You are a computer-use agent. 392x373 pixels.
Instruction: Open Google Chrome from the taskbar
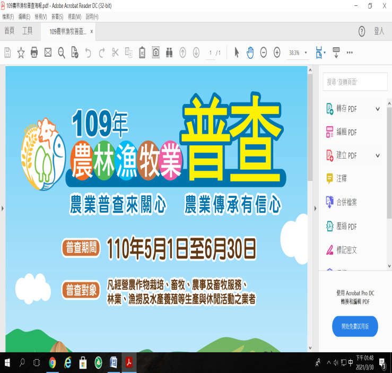[52, 363]
